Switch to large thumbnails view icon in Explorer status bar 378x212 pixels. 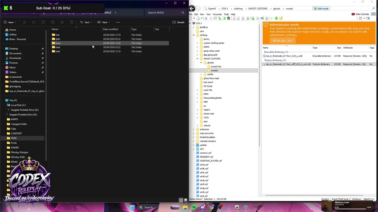185,200
